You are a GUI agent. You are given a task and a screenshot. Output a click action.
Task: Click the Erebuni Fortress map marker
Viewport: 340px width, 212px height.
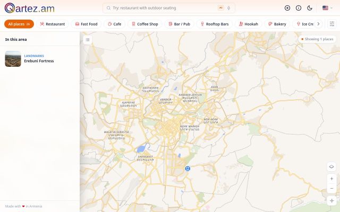pyautogui.click(x=188, y=169)
